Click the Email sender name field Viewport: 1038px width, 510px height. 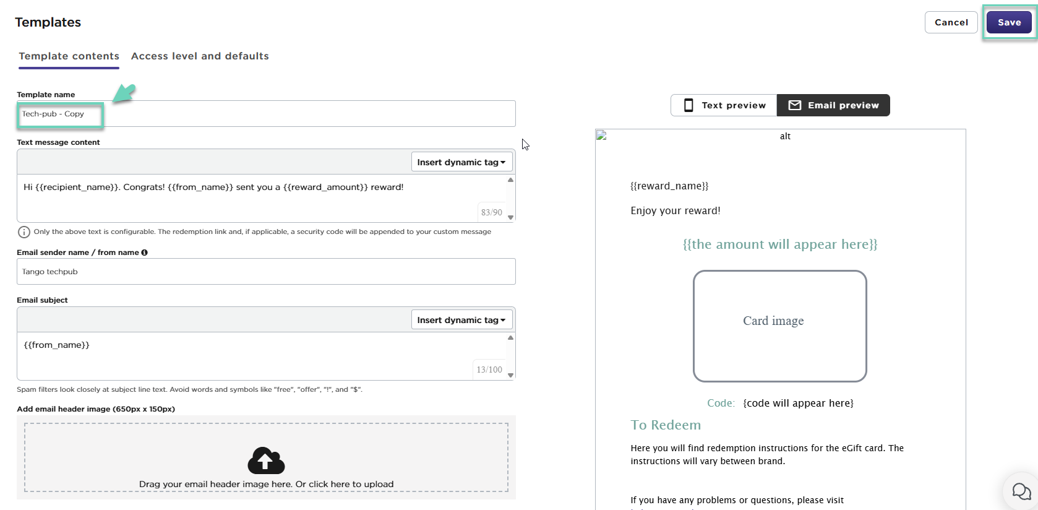pyautogui.click(x=266, y=272)
